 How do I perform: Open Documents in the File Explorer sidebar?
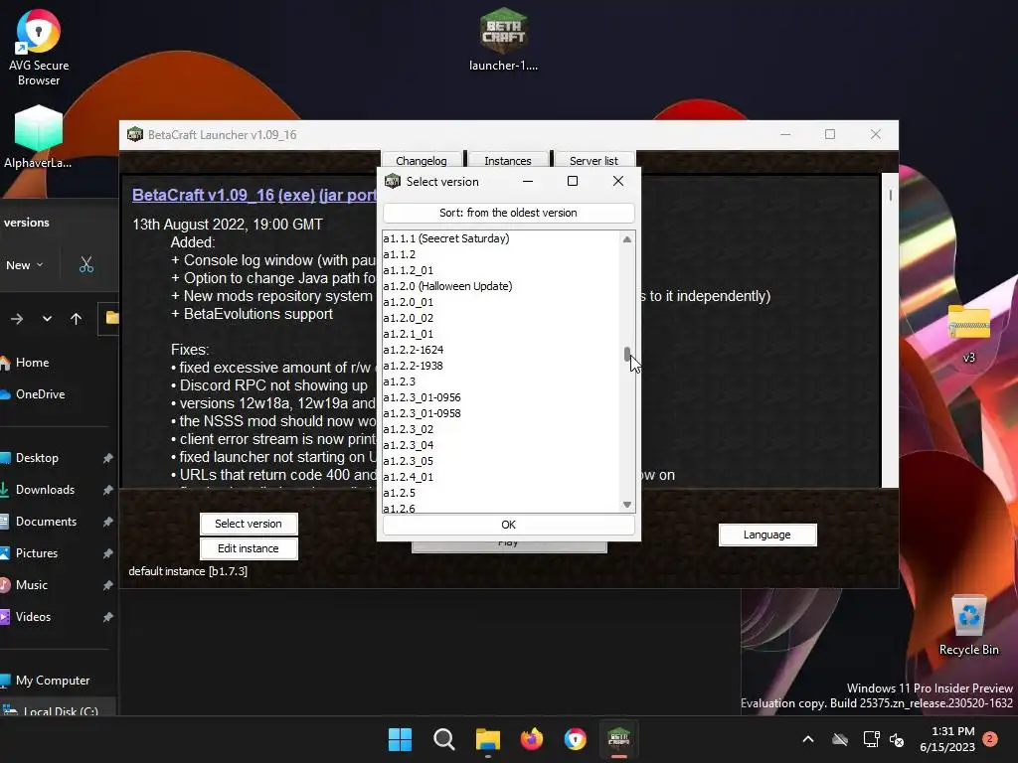[46, 522]
